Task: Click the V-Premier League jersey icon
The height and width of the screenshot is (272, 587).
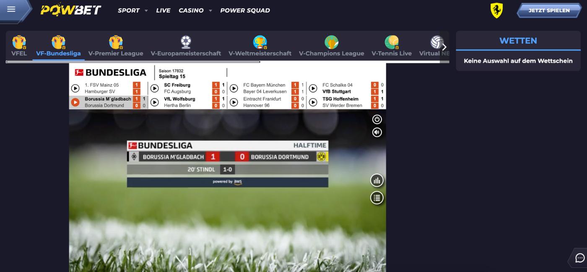Action: tap(116, 42)
